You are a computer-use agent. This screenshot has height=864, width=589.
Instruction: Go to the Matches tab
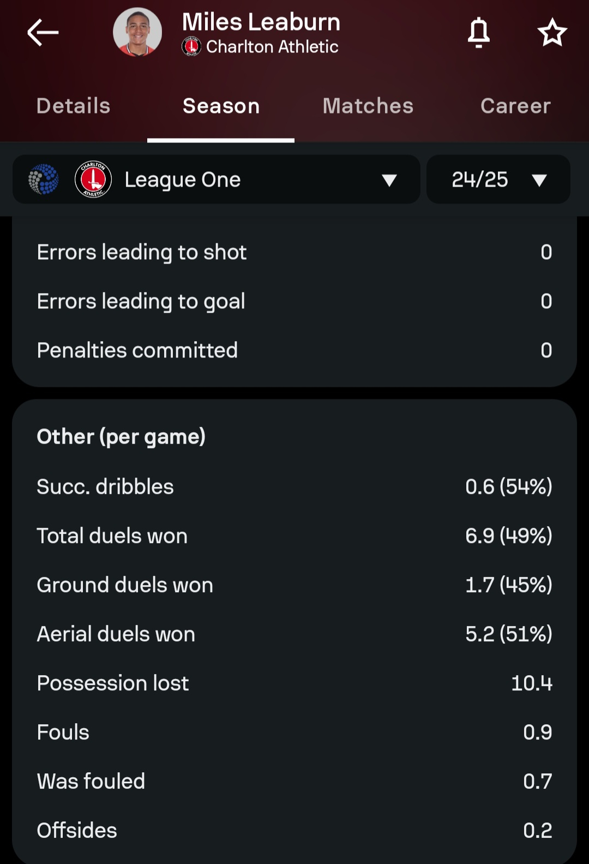point(368,106)
